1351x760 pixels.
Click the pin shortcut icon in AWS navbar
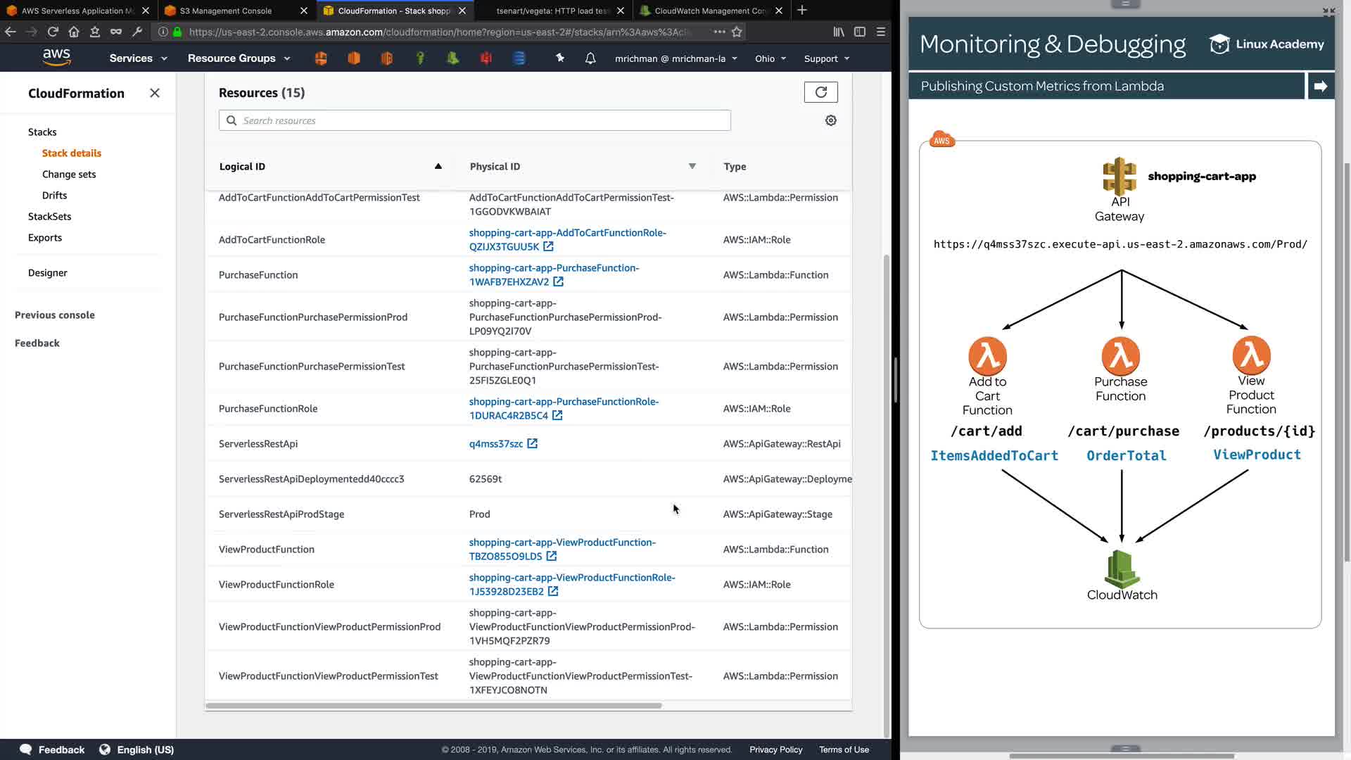[560, 58]
